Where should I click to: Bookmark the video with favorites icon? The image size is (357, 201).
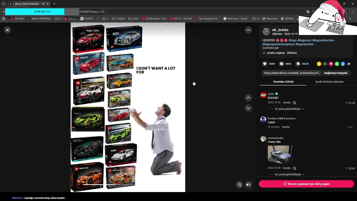point(298,64)
